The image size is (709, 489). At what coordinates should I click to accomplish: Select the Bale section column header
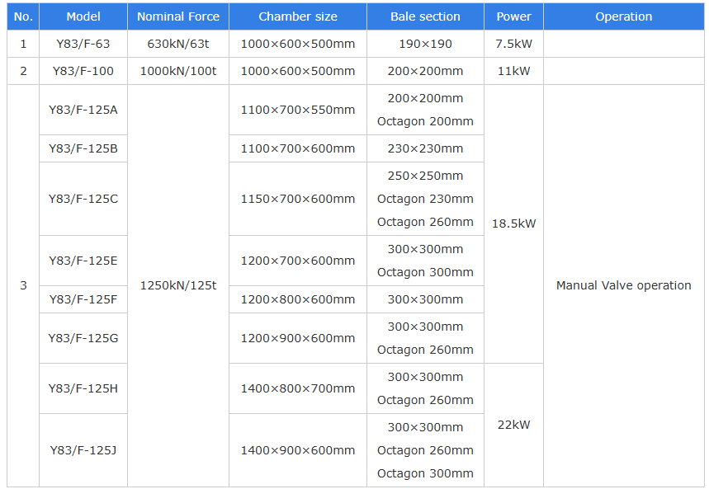click(425, 16)
